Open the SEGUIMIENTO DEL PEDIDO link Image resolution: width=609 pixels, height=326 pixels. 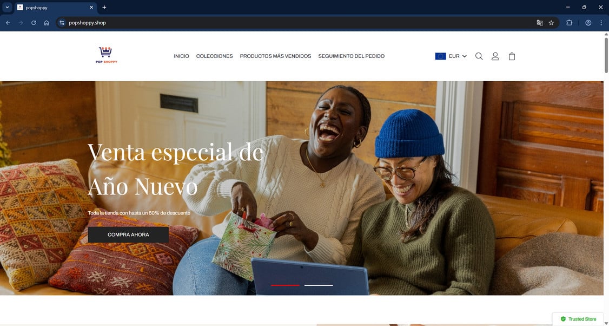tap(352, 56)
